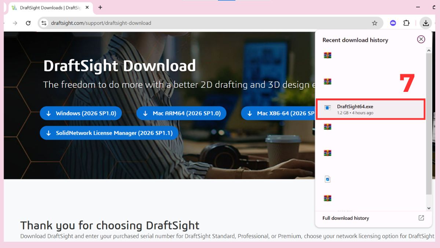Reload the DraftSight download page

click(28, 23)
